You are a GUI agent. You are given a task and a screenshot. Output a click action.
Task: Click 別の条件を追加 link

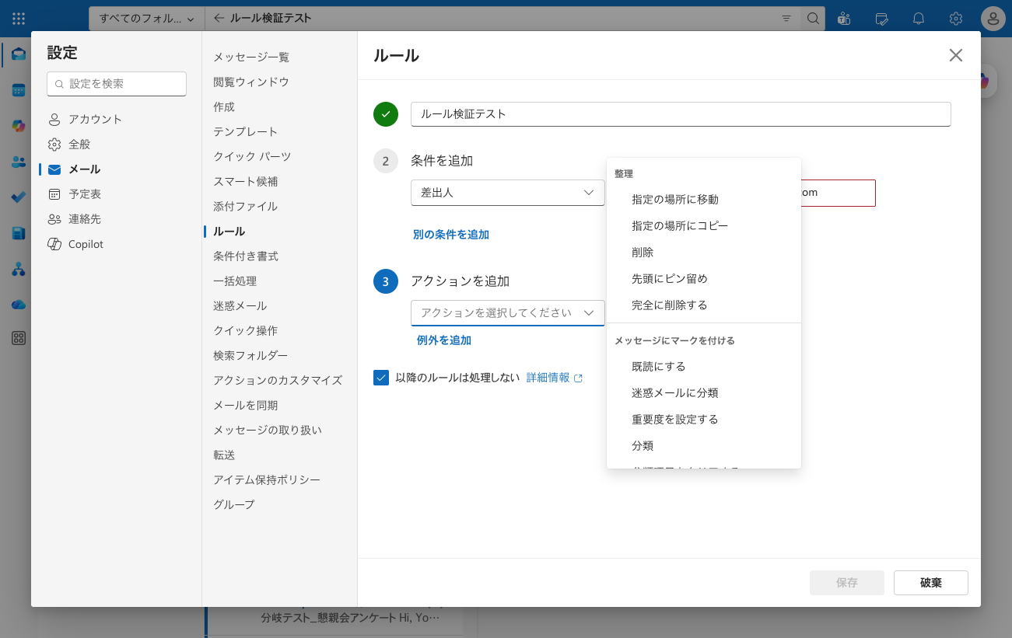(451, 235)
